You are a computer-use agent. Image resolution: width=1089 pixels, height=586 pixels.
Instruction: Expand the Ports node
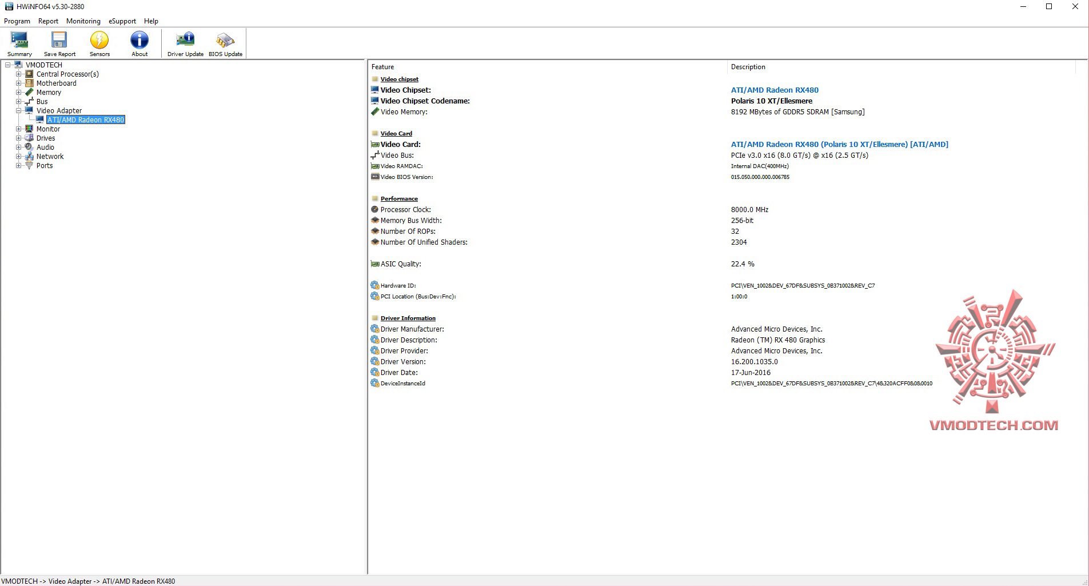(x=19, y=166)
